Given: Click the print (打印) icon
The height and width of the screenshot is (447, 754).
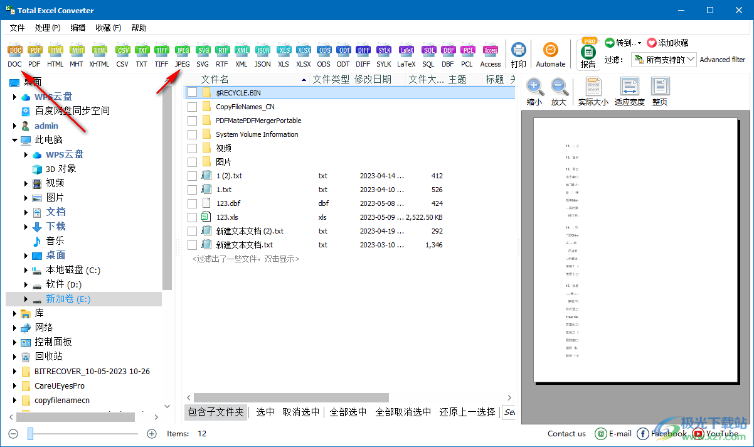Looking at the screenshot, I should click(x=519, y=55).
